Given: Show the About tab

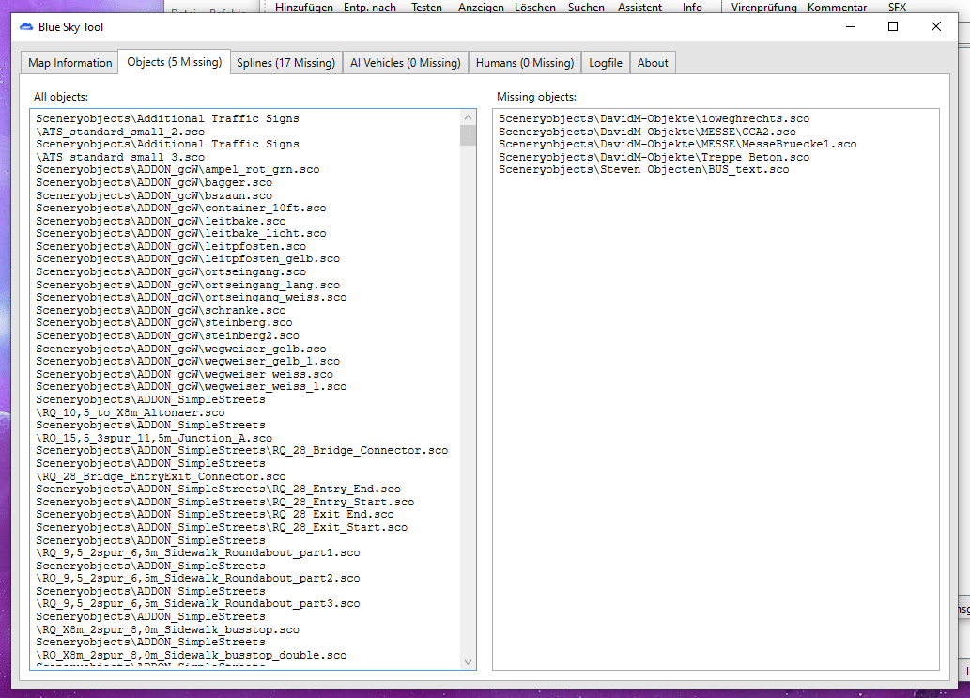Looking at the screenshot, I should point(653,63).
